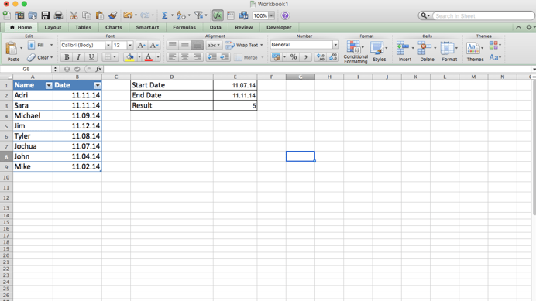This screenshot has width=536, height=301.
Task: Expand the Fill dropdown in Edit group
Action: click(x=51, y=45)
